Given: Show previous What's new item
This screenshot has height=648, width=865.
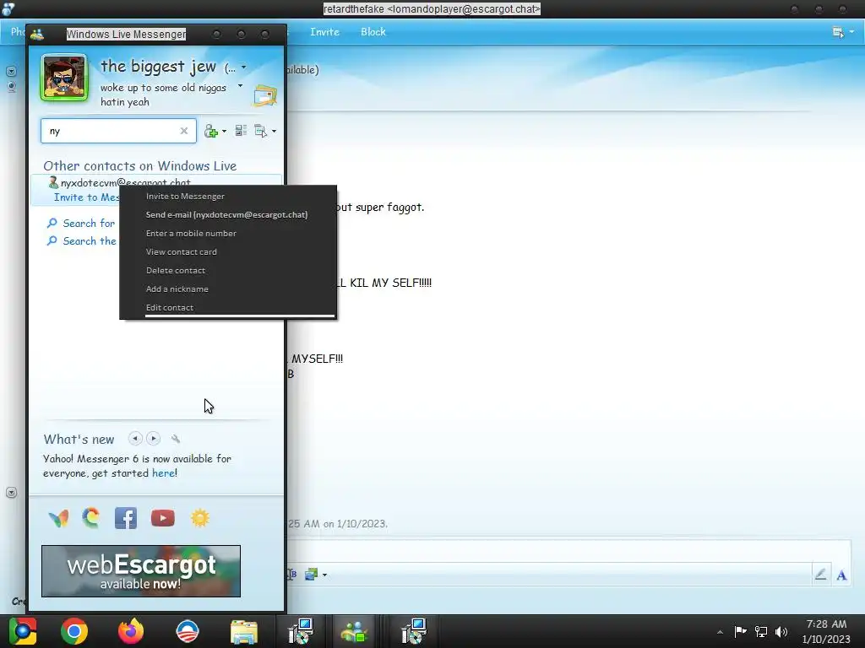Looking at the screenshot, I should tap(134, 439).
